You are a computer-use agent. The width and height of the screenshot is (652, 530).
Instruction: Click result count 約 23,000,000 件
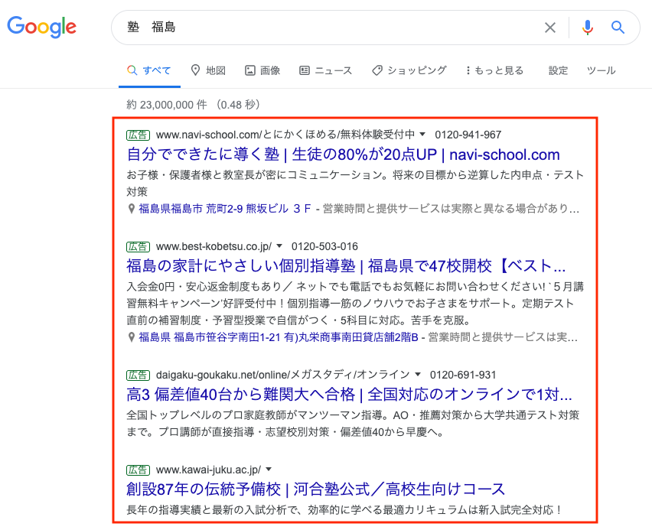[166, 105]
